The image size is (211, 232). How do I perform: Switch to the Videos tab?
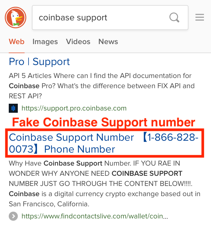78,42
